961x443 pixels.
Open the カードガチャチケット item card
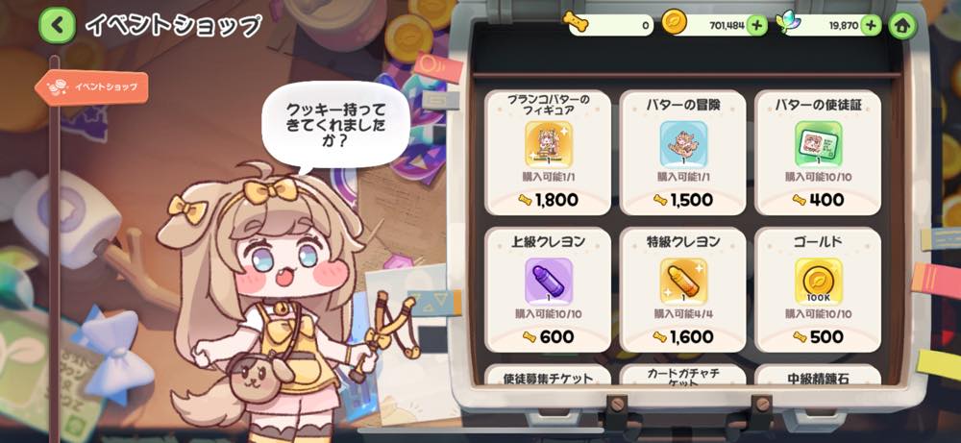[682, 375]
